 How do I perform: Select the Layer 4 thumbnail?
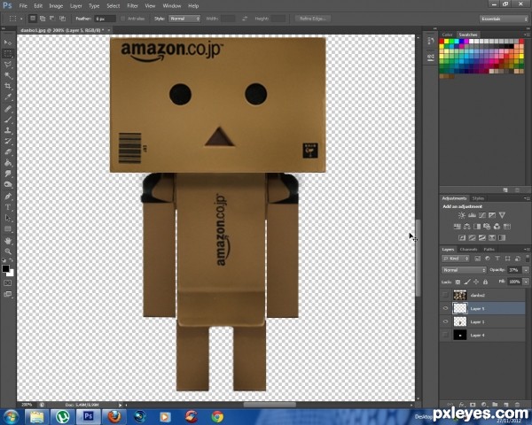click(x=460, y=335)
